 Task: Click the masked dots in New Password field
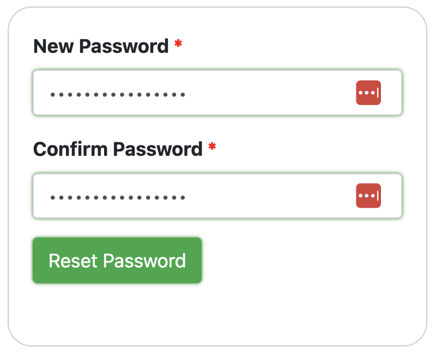point(118,94)
